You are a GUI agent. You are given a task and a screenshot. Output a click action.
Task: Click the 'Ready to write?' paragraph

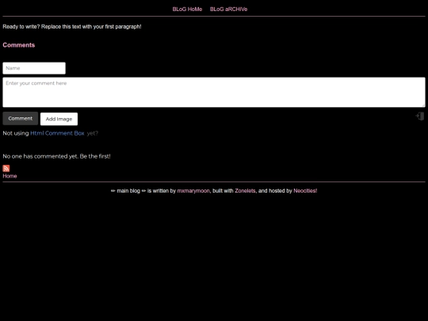[x=72, y=27]
